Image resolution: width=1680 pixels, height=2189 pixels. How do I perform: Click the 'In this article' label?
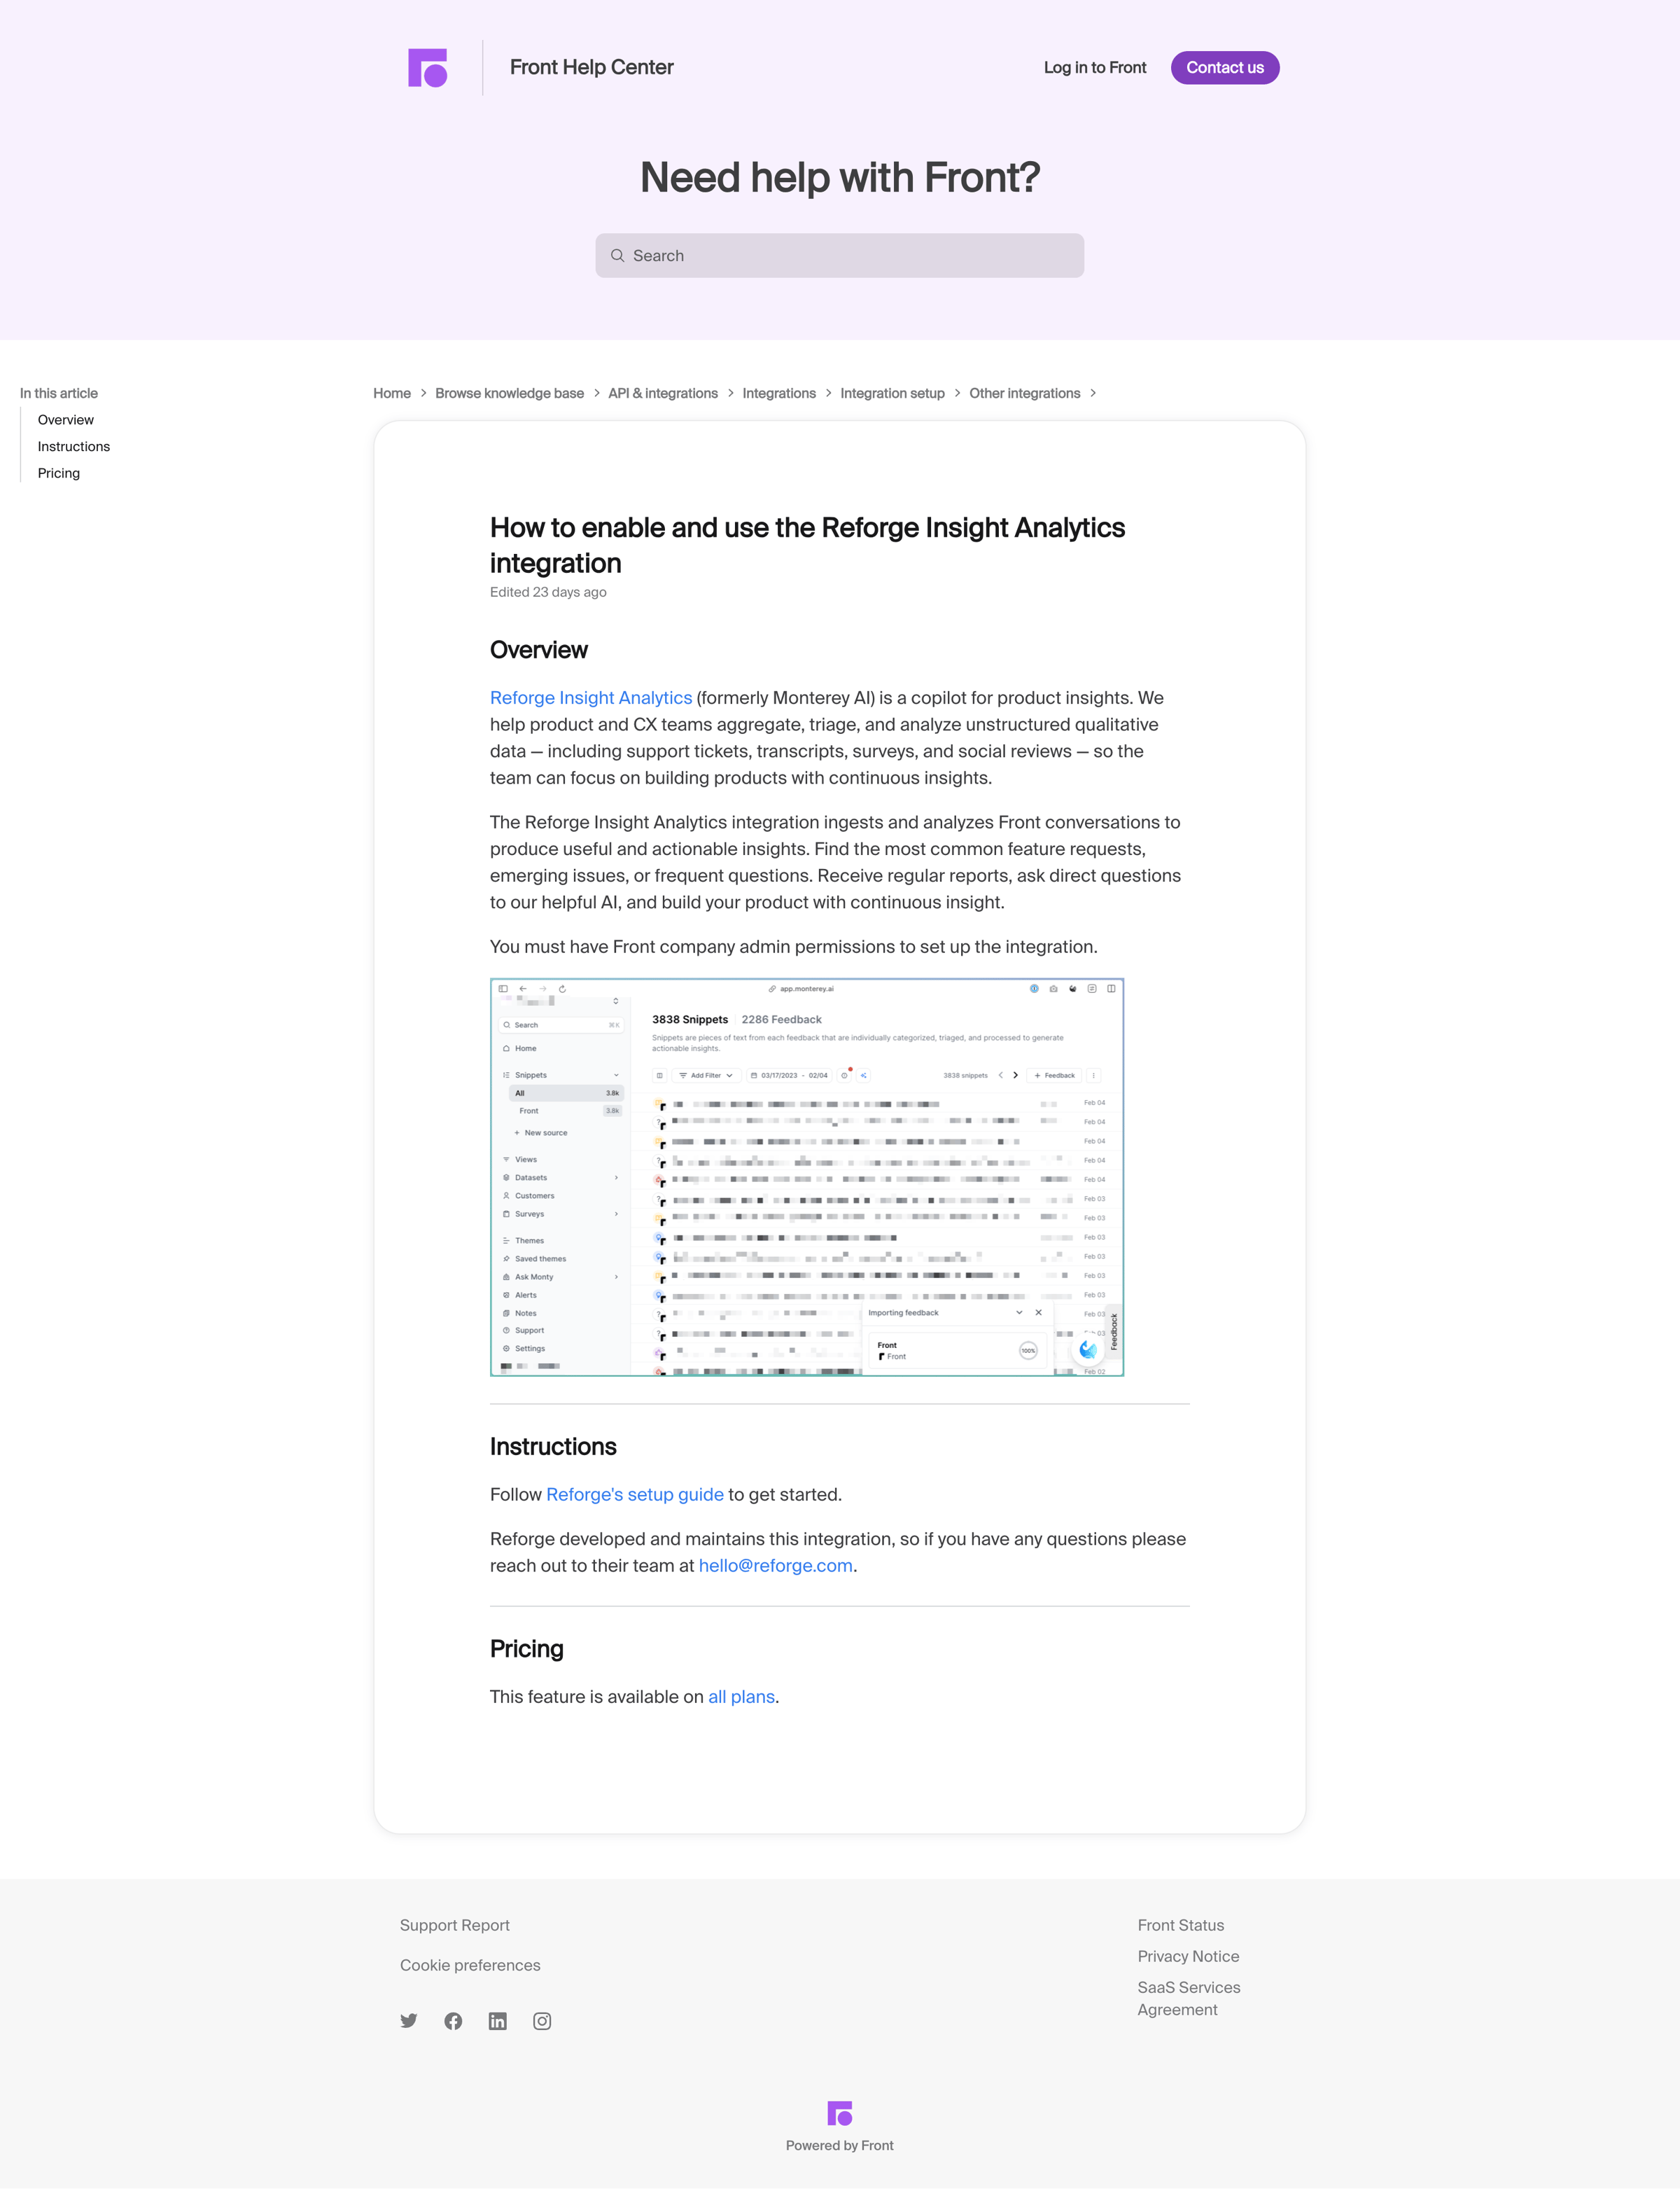[x=59, y=393]
